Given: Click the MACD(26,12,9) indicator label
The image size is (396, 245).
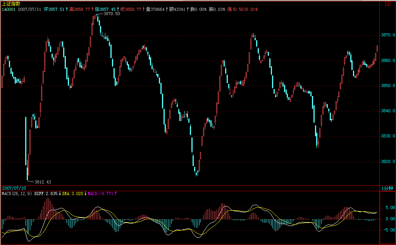Looking at the screenshot, I should coord(17,193).
